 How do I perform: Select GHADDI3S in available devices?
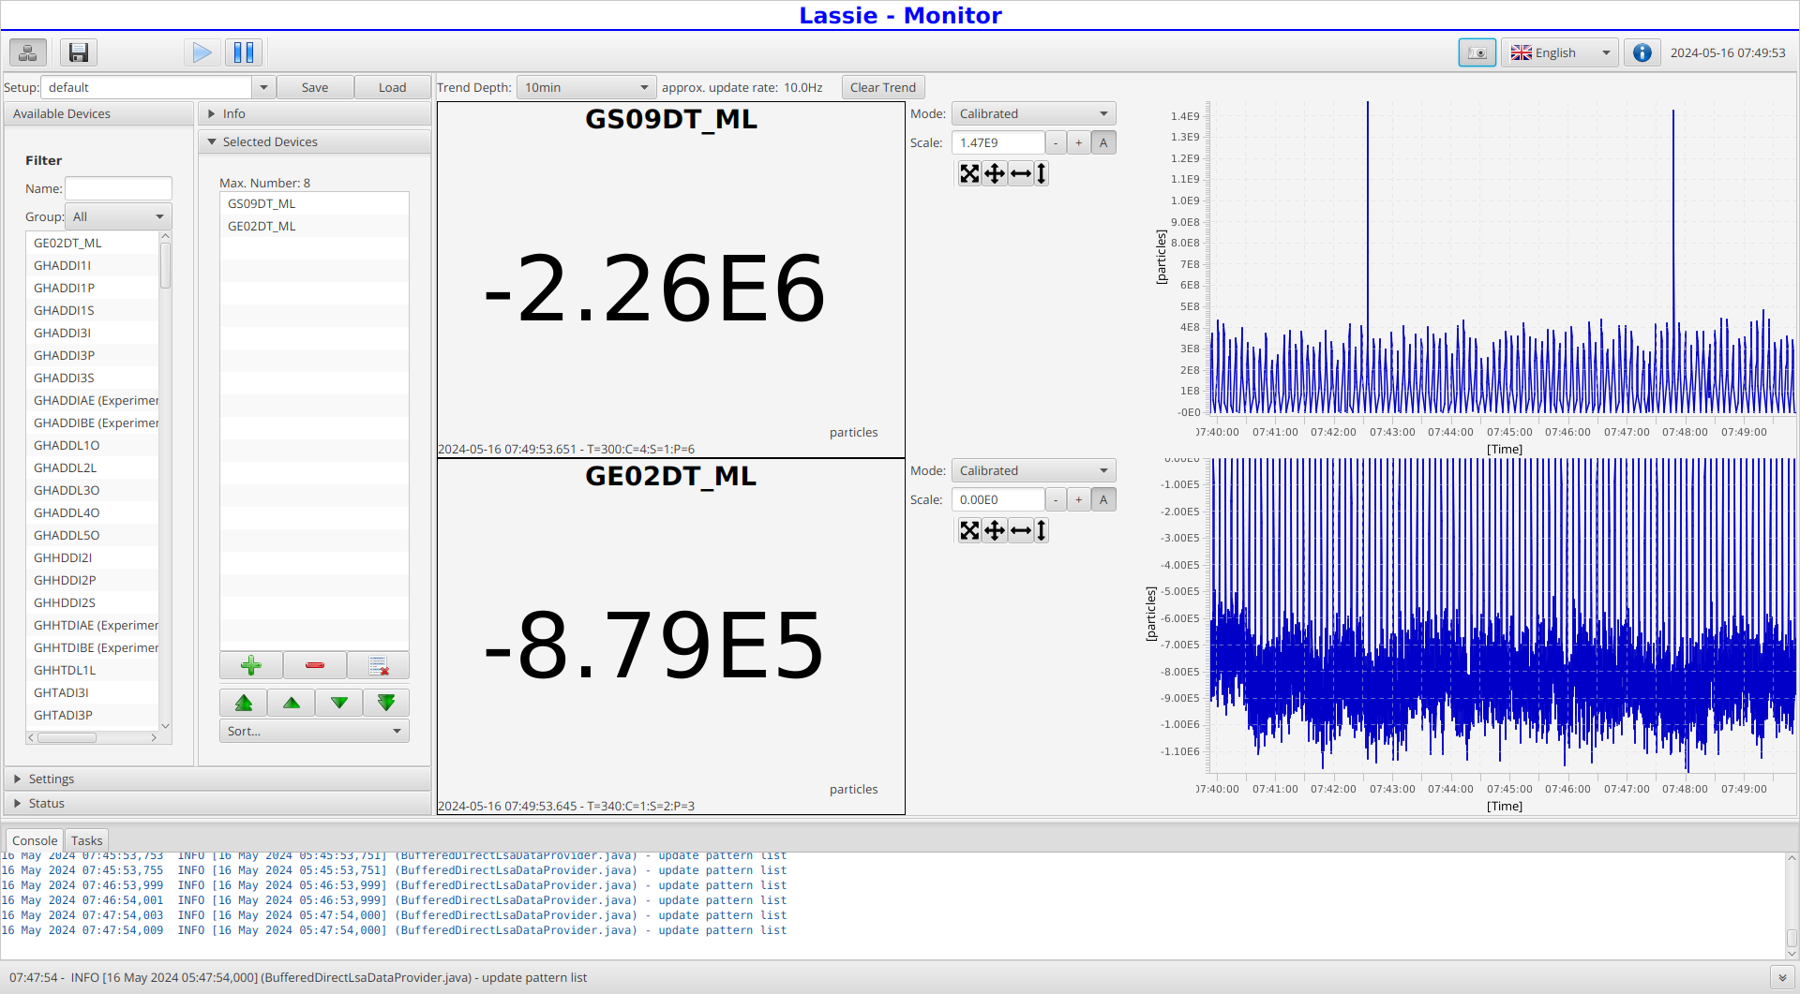point(93,378)
